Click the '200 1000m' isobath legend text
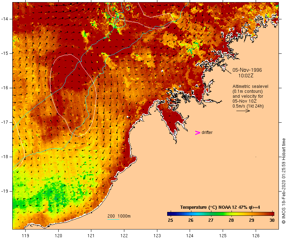 119,216
